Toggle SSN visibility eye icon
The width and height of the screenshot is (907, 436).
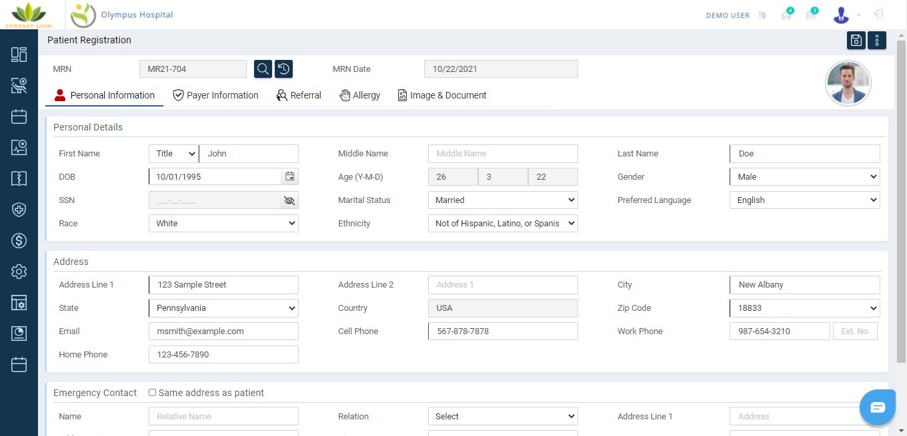click(289, 200)
